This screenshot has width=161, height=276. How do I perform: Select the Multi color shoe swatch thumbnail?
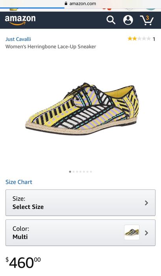pyautogui.click(x=132, y=232)
